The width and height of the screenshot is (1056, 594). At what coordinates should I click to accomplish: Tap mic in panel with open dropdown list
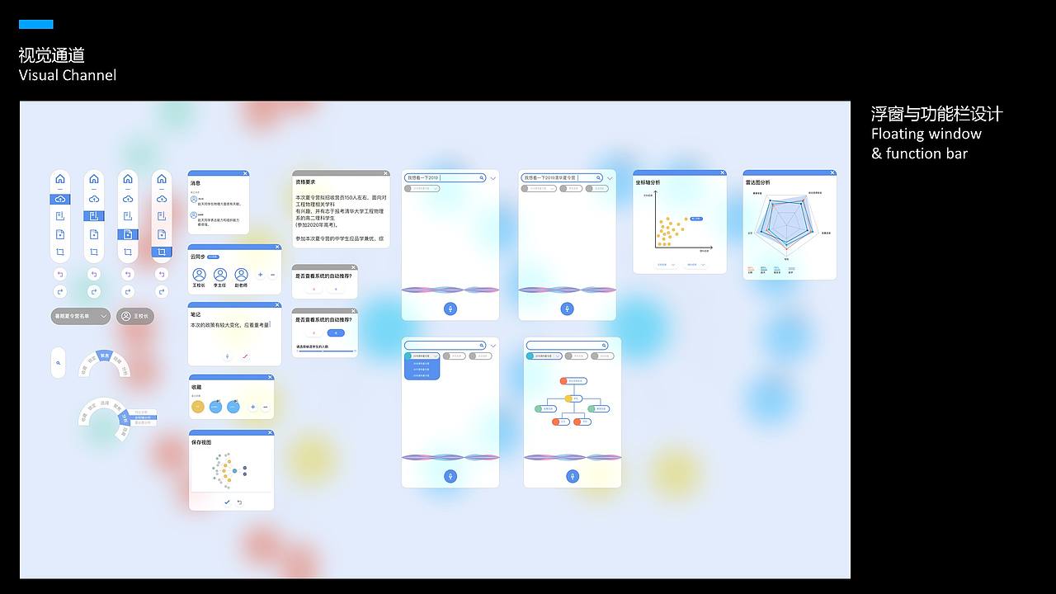[x=450, y=476]
